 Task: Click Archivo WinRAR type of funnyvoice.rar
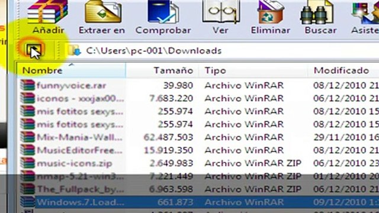click(x=244, y=85)
